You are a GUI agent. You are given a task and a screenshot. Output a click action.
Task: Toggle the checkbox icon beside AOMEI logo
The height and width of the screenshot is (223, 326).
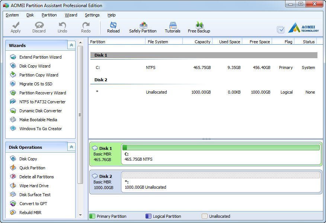[x=281, y=29]
